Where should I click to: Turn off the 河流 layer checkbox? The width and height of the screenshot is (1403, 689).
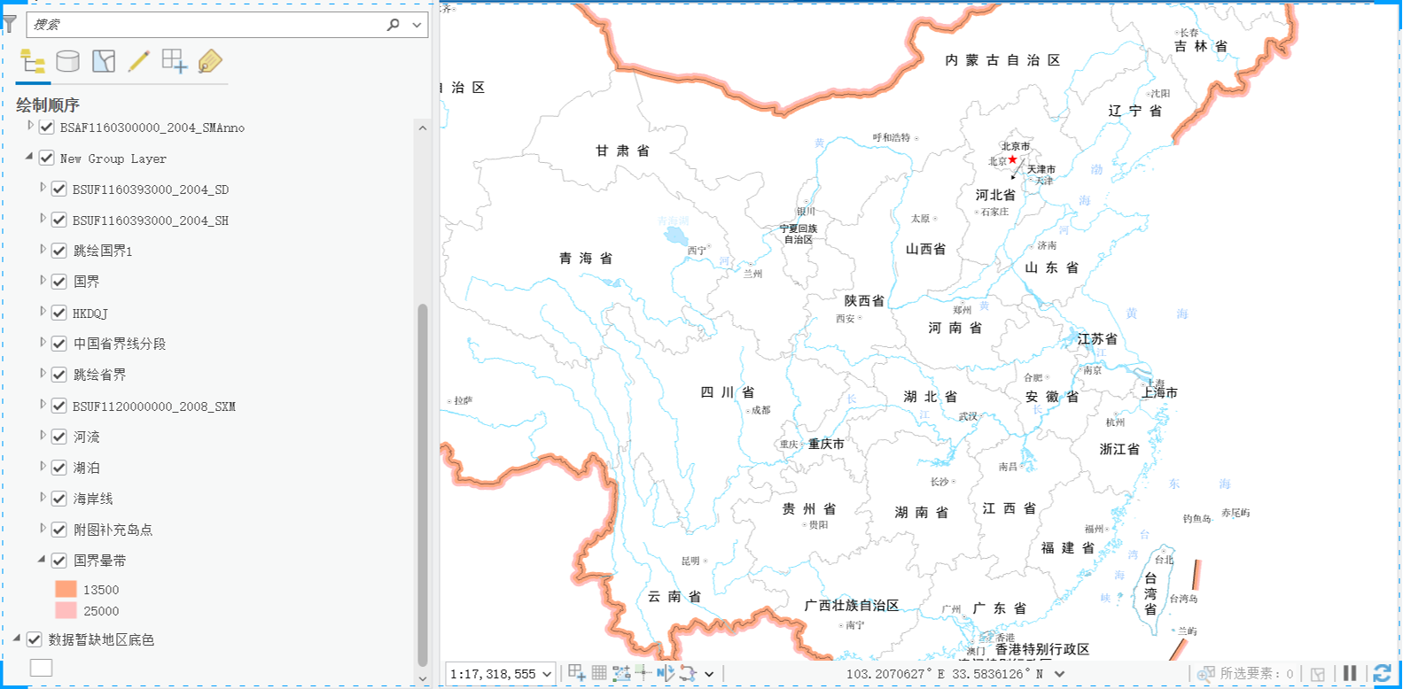(59, 437)
